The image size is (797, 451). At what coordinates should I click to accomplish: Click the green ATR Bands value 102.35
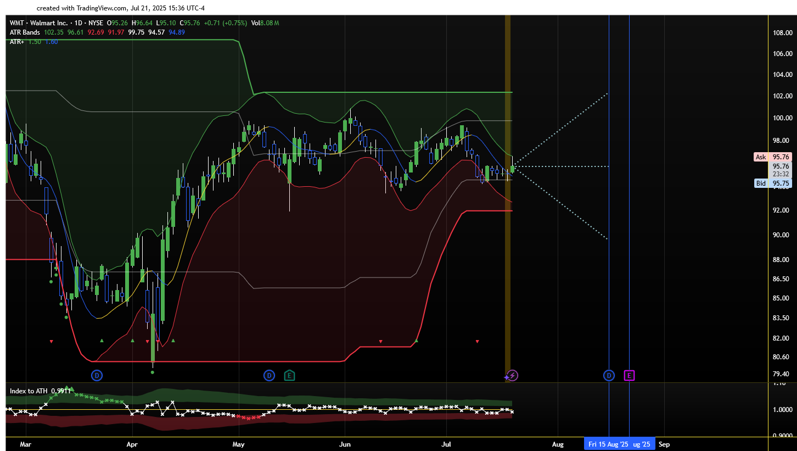(x=53, y=32)
